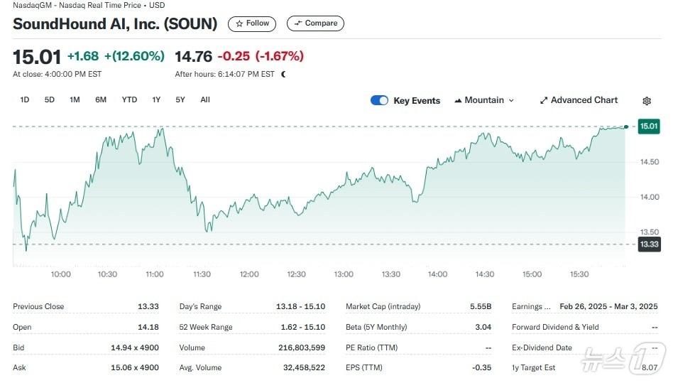Screen dimensions: 673x383
Task: Click the Market Cap (intraday) label
Action: [x=383, y=306]
